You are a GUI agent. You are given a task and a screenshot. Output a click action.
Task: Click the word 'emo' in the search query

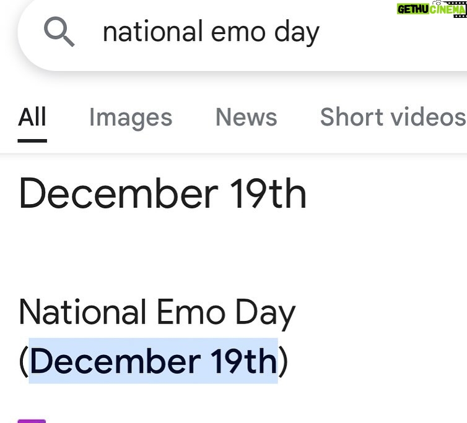pos(238,32)
